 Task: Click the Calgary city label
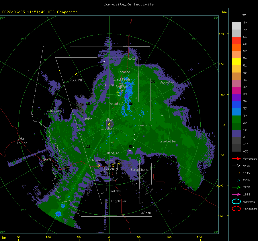tap(112, 168)
